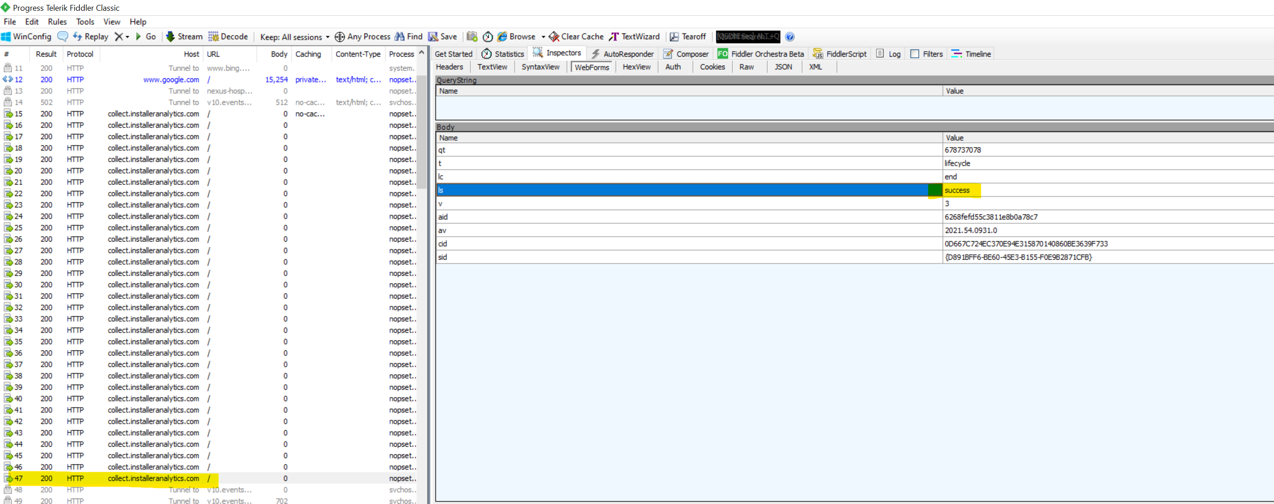Sort sessions by Content-Type column header

pyautogui.click(x=358, y=55)
